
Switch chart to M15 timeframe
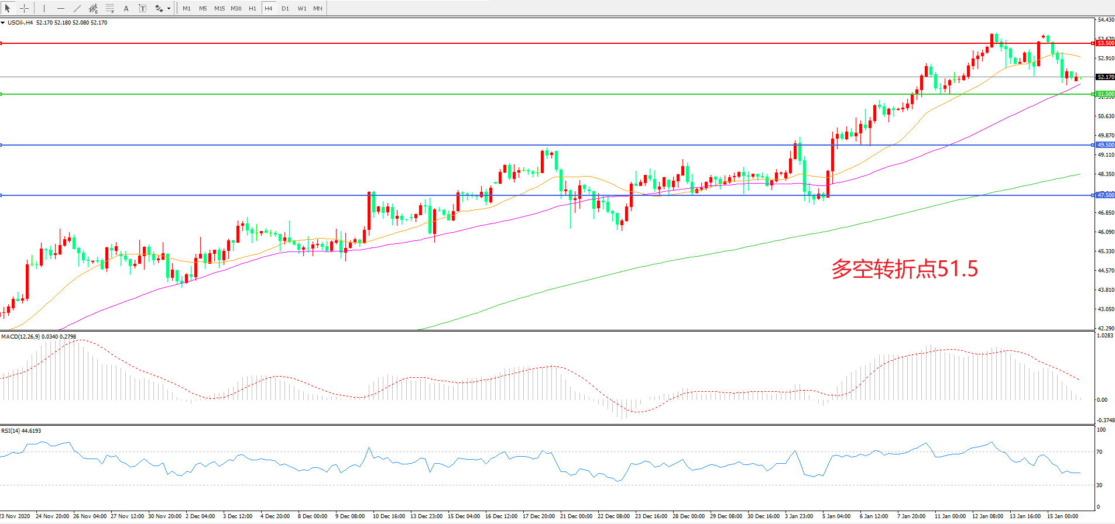219,8
